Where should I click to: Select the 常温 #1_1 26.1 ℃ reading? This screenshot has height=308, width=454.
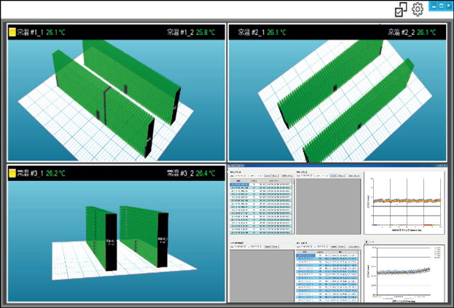[41, 32]
